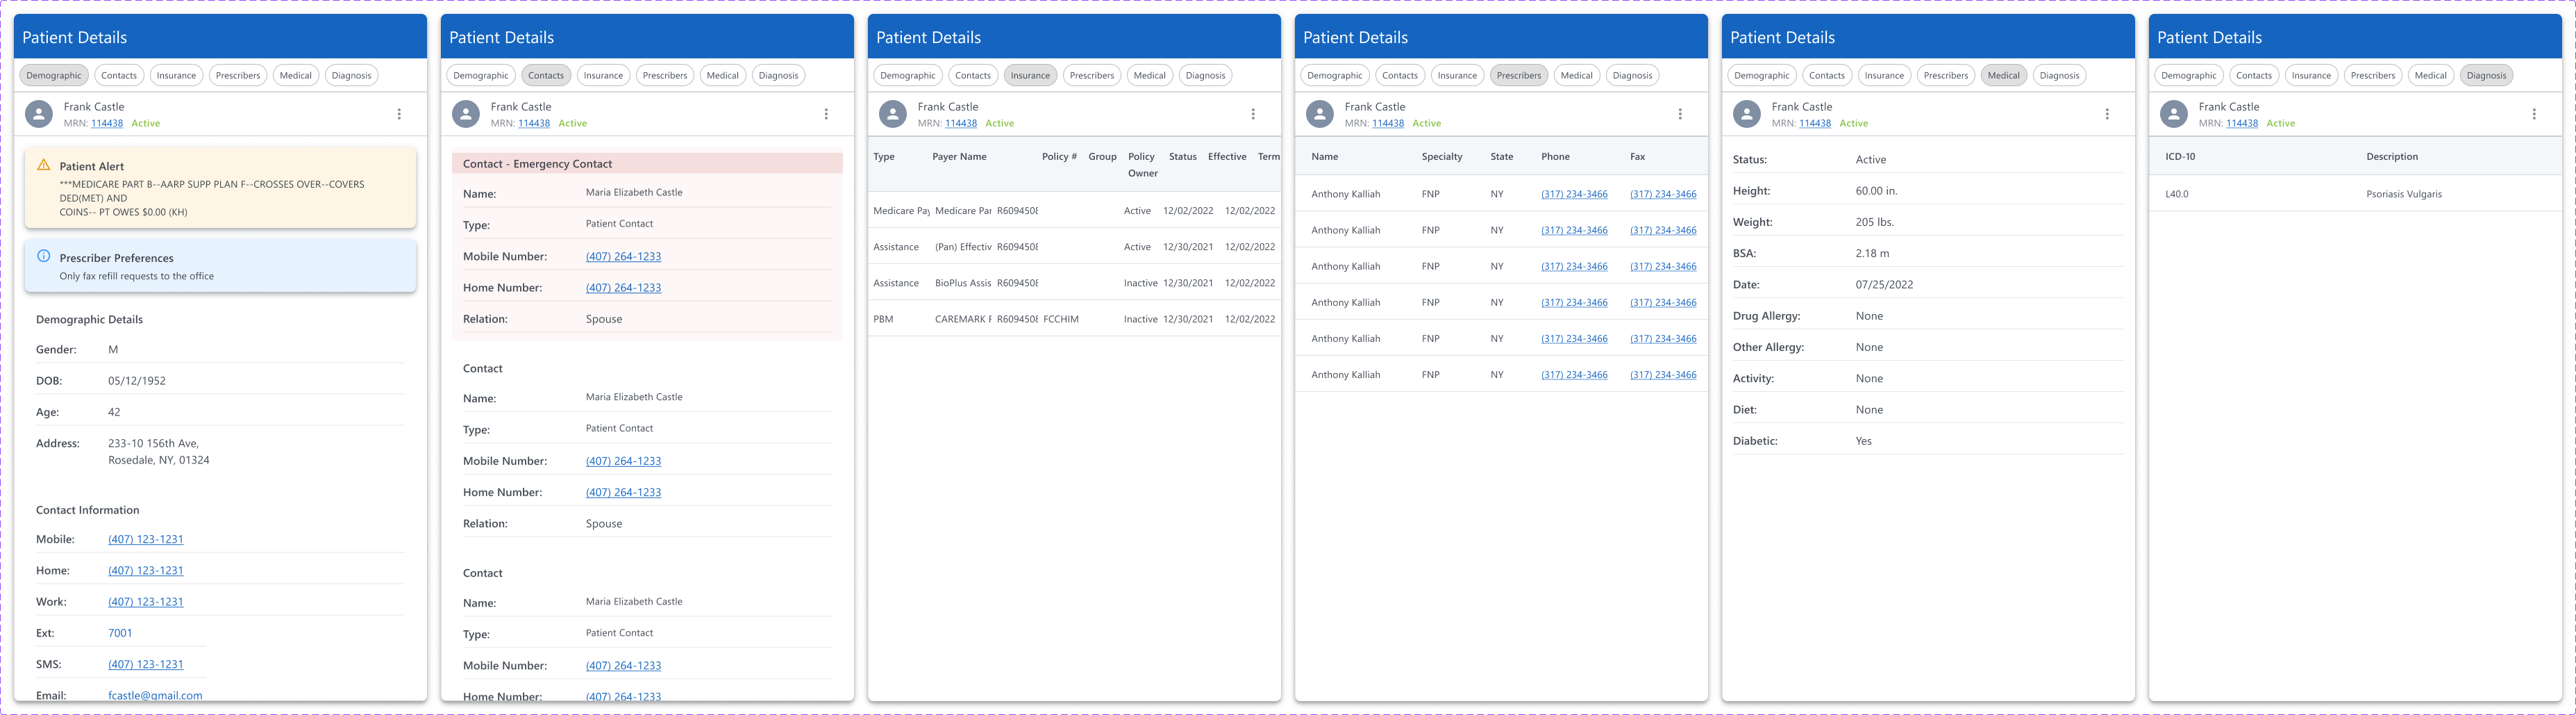
Task: Open the three-dot menu on the Patient Alert panel
Action: [399, 114]
